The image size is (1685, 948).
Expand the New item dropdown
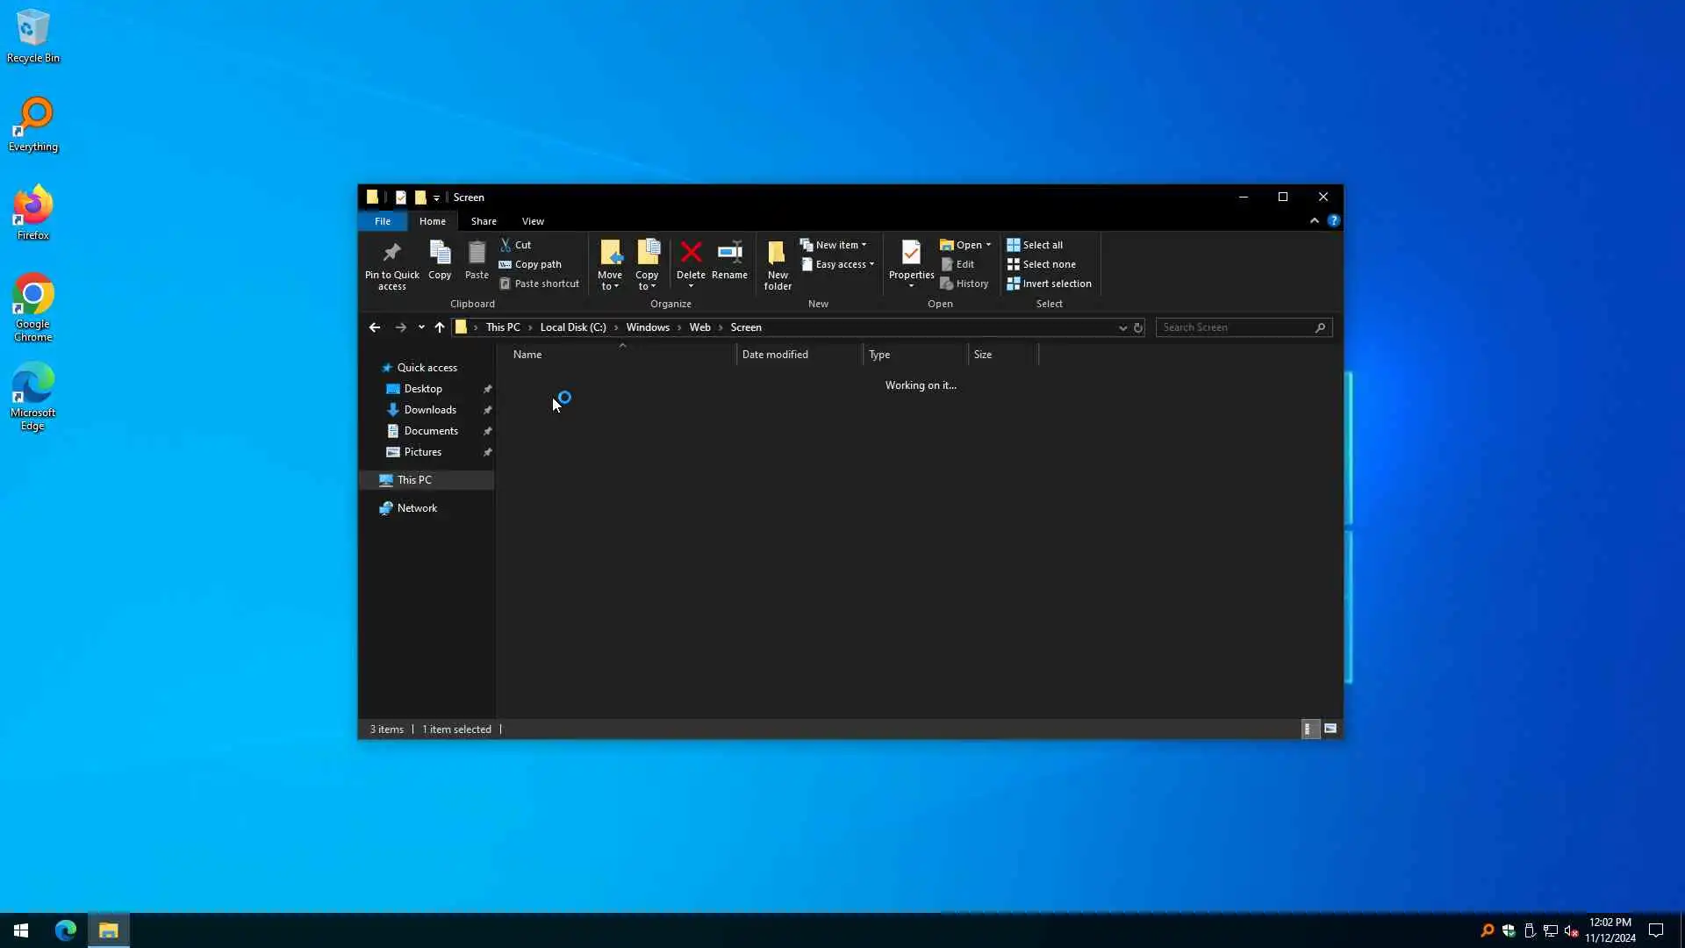click(864, 245)
